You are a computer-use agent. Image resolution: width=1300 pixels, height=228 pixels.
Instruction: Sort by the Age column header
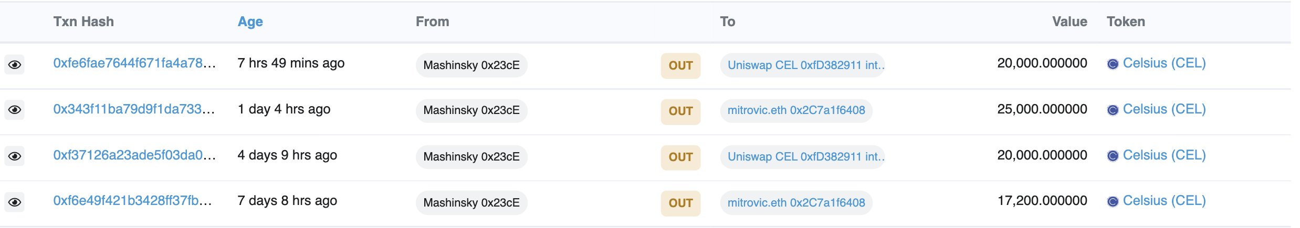click(x=250, y=21)
